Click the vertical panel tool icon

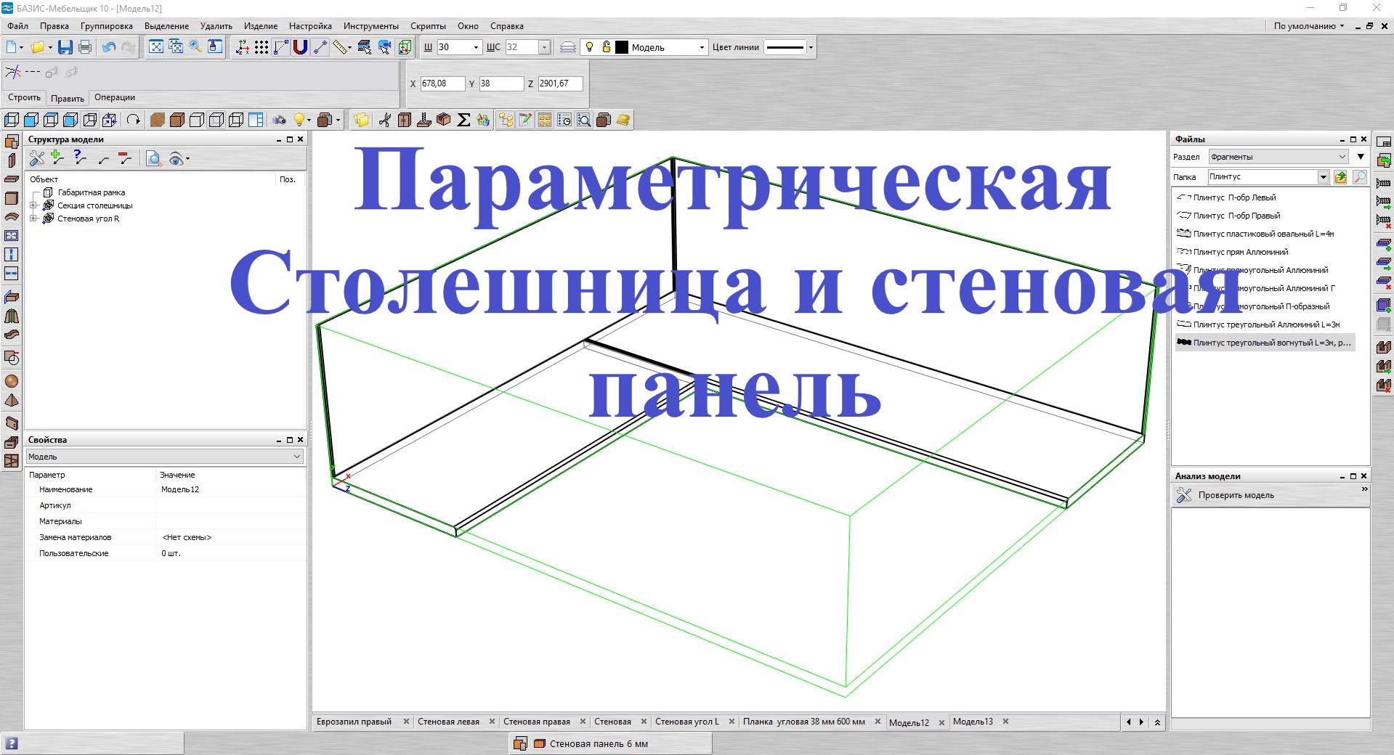click(12, 160)
